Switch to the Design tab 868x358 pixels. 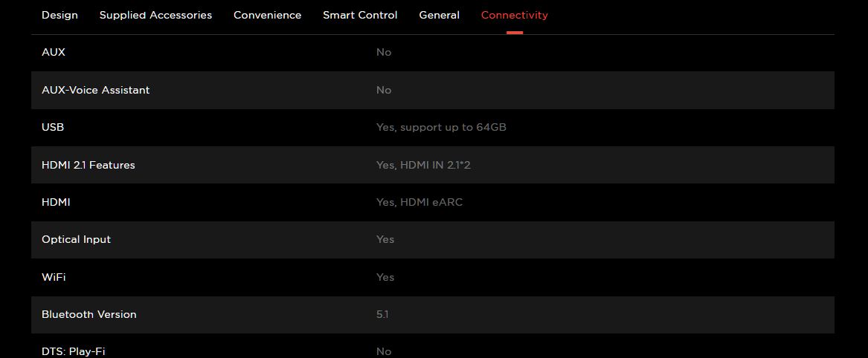tap(60, 15)
